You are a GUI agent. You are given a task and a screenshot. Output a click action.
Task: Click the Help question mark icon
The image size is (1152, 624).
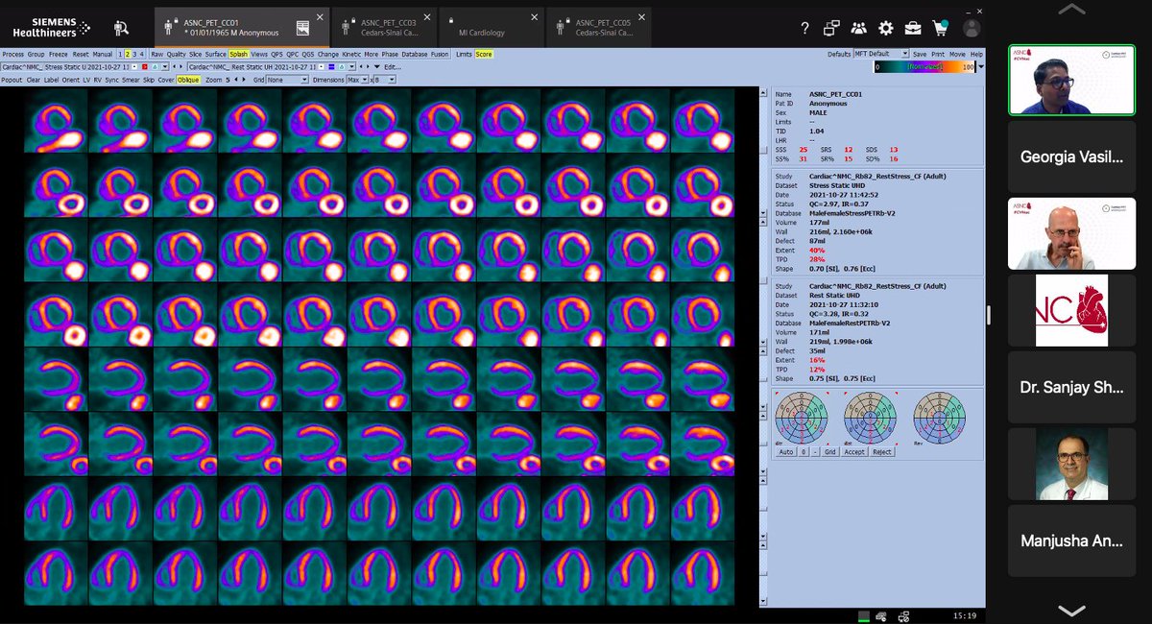(804, 28)
